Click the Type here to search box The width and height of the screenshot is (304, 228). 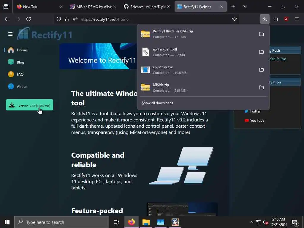62,222
